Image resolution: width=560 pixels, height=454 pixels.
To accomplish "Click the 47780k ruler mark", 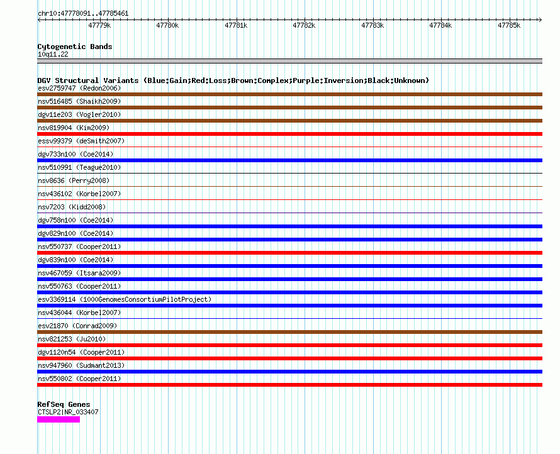I will click(167, 25).
